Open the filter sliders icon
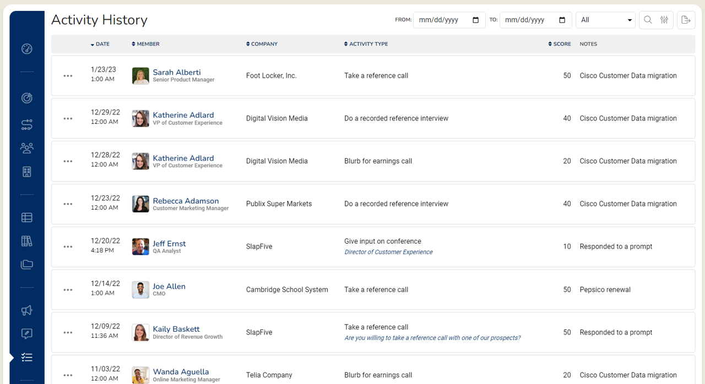The image size is (705, 384). coord(664,20)
